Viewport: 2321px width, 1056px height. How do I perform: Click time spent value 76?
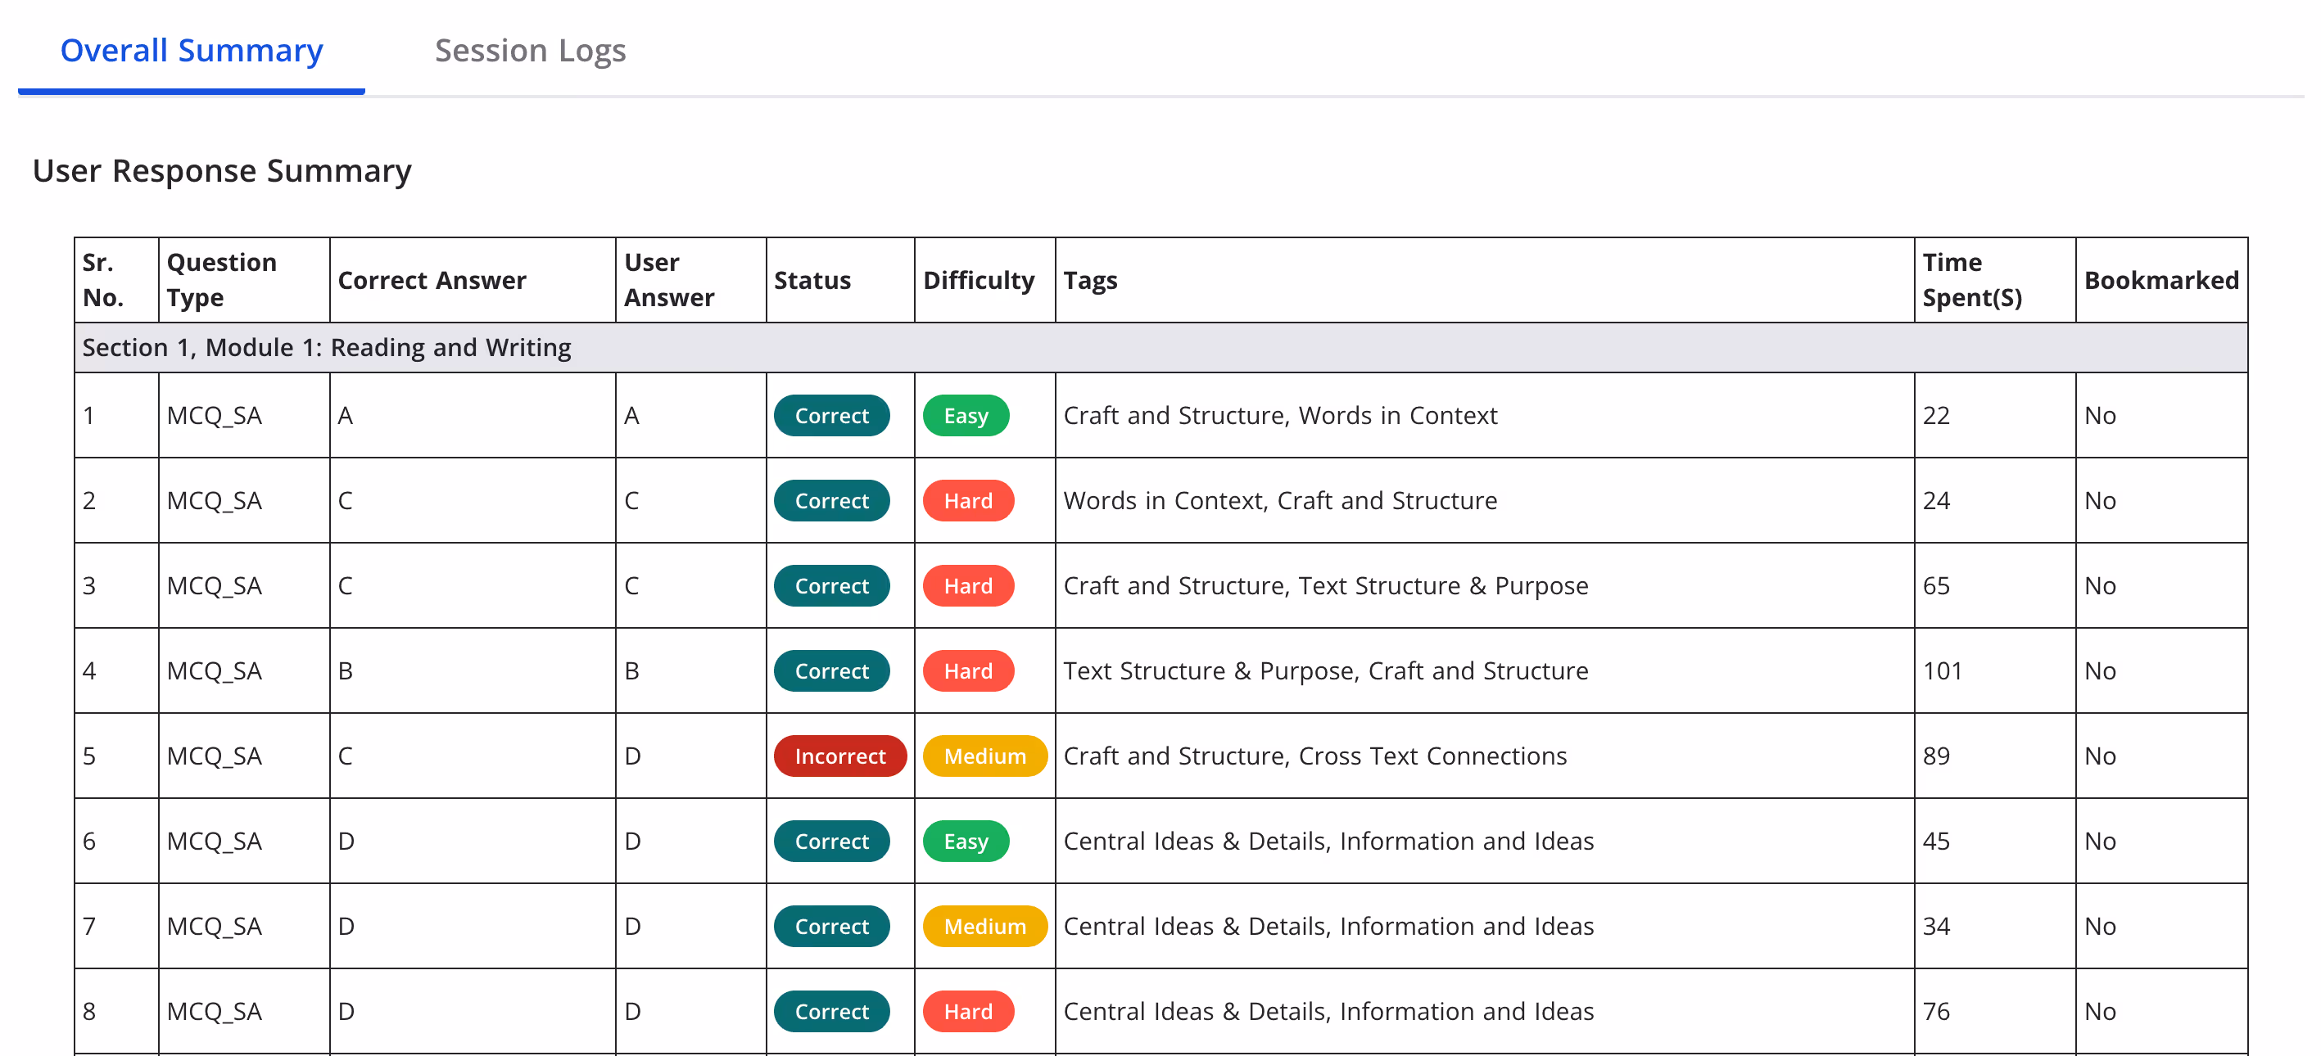tap(1935, 1012)
